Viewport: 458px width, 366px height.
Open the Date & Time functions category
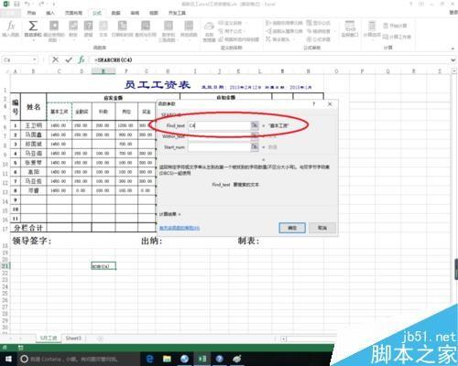(122, 29)
